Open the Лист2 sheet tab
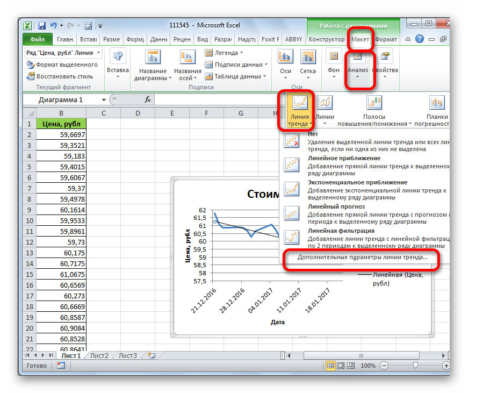 (99, 355)
